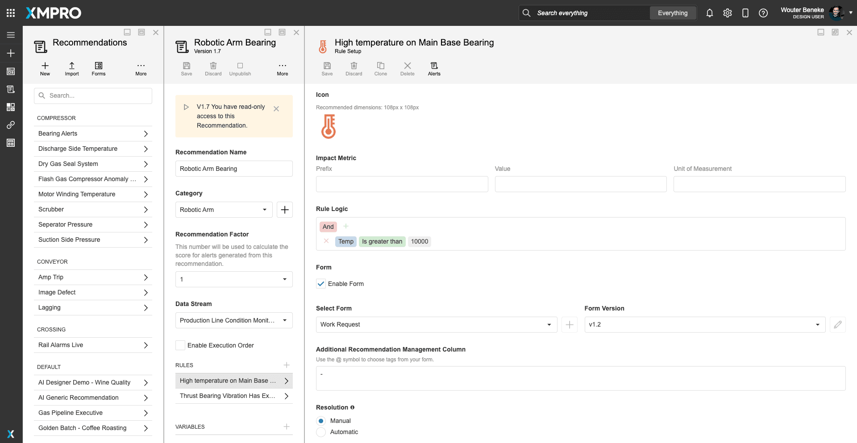Open the notifications bell icon

tap(709, 13)
